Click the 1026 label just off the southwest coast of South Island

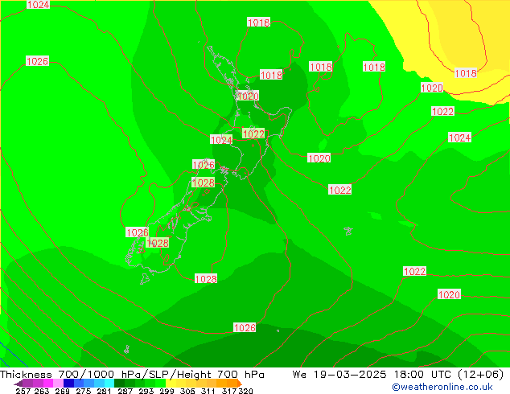(138, 232)
